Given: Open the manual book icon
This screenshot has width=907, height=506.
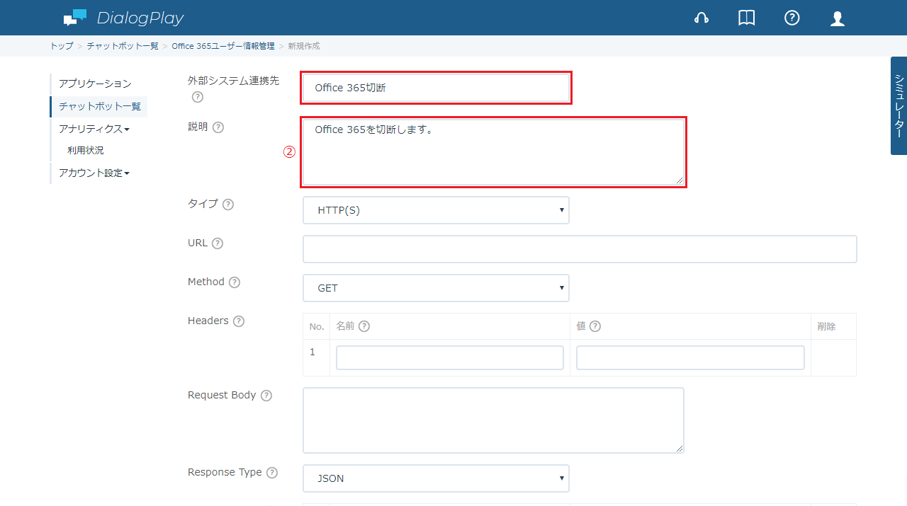Looking at the screenshot, I should pyautogui.click(x=746, y=18).
